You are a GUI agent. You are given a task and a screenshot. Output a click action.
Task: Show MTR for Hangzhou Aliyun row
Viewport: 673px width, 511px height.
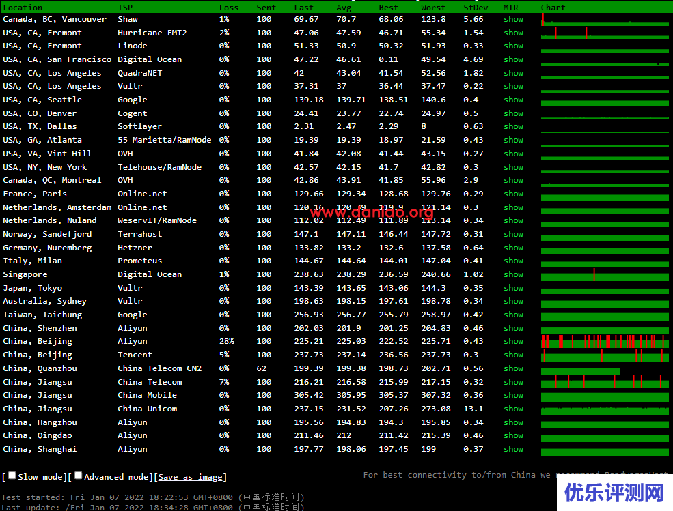click(513, 423)
